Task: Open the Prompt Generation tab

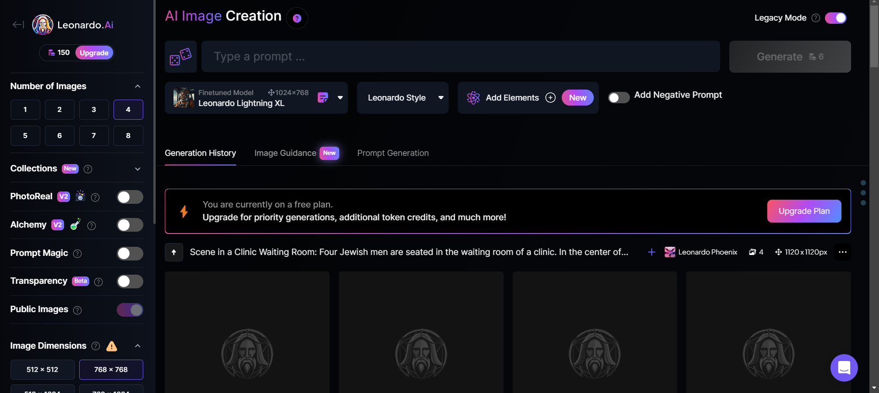Action: 393,153
